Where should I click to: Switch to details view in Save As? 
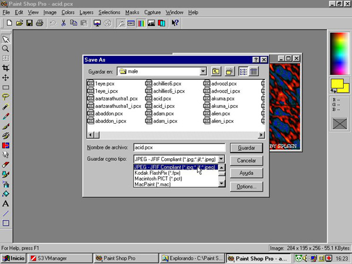[x=253, y=72]
